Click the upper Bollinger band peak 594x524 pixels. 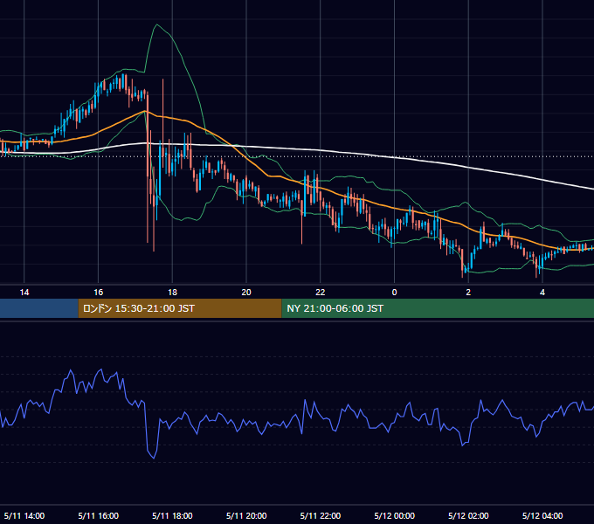[157, 25]
